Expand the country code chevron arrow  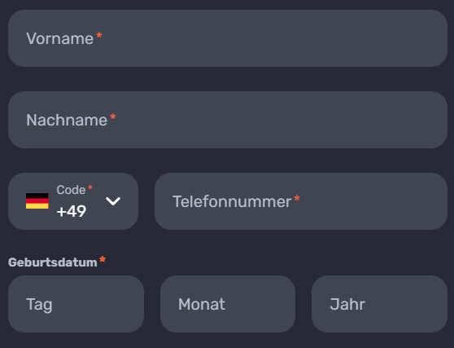pyautogui.click(x=113, y=201)
